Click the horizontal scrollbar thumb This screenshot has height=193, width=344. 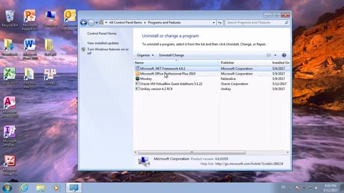(192, 152)
